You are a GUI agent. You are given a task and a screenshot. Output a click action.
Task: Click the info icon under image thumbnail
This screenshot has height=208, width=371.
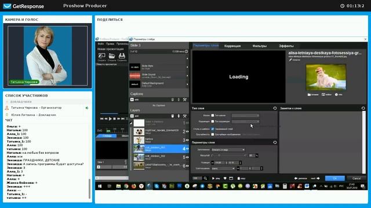tap(336, 95)
